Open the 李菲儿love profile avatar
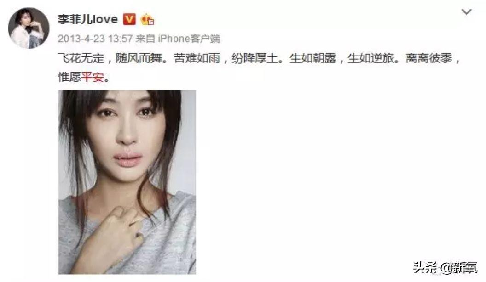This screenshot has height=282, width=486. click(x=29, y=28)
